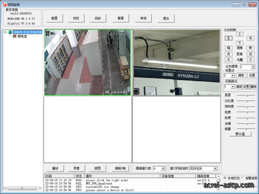Click the PTZ 右 (right) direction button
This screenshot has width=259, height=194.
click(x=251, y=38)
